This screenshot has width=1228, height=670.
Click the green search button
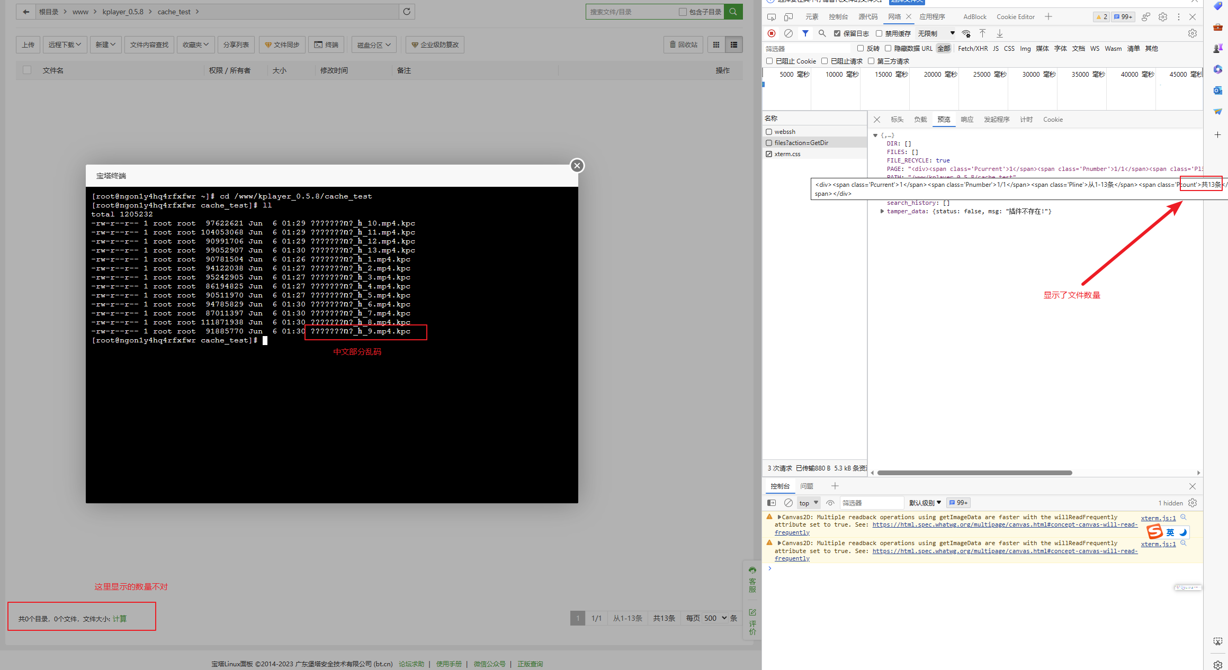pos(733,12)
